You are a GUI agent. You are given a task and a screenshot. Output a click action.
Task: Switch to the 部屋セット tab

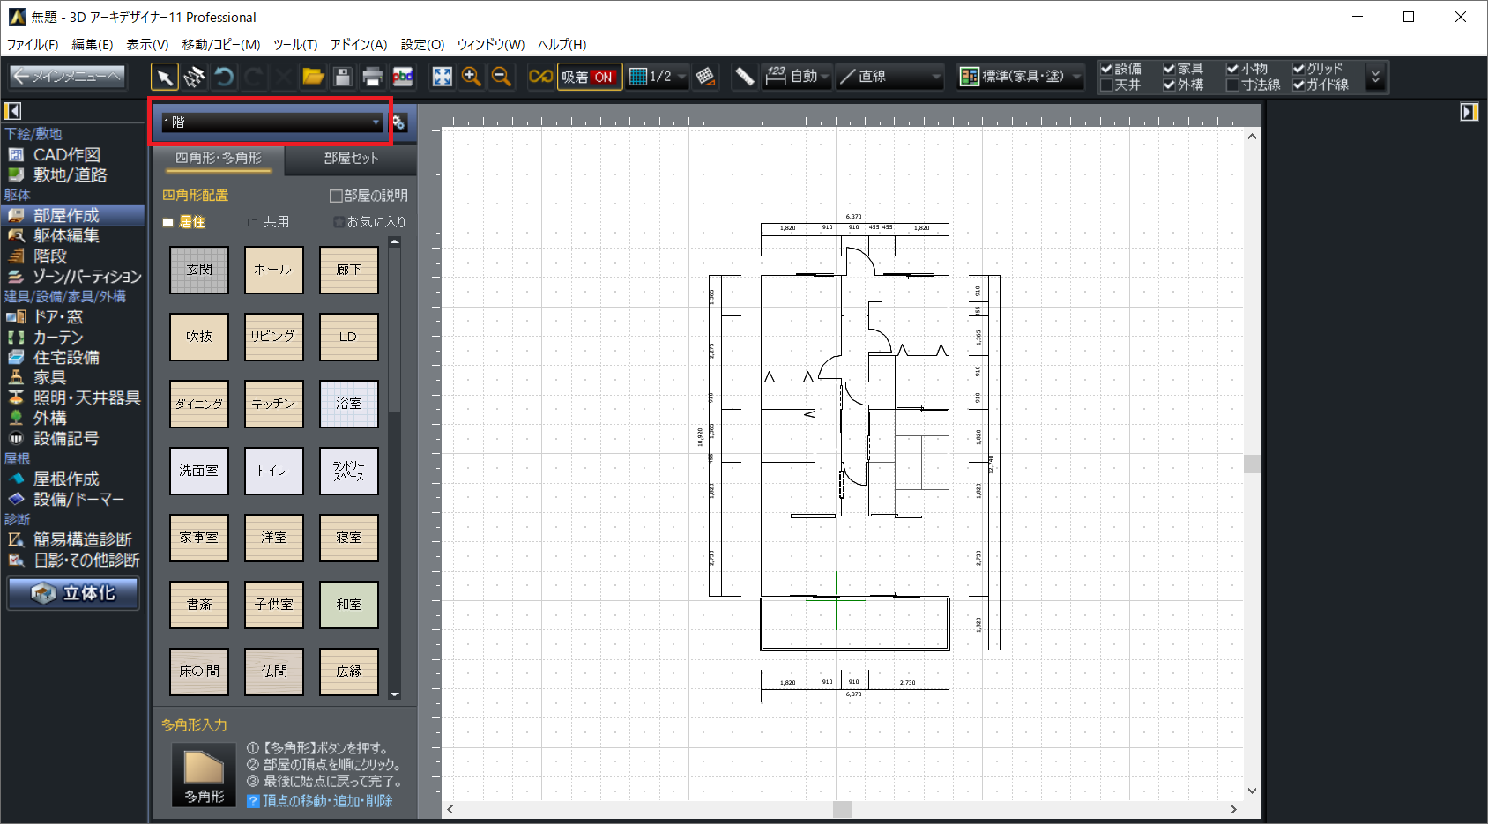point(350,158)
